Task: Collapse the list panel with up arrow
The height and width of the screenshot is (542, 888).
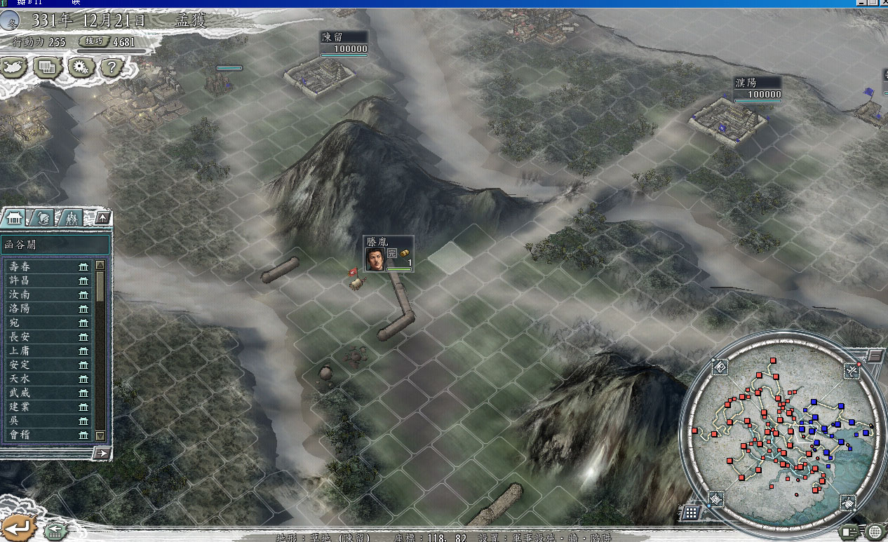Action: tap(102, 218)
